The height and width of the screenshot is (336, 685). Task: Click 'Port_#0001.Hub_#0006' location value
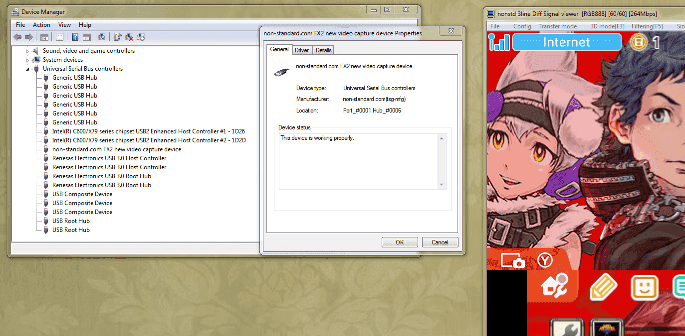(x=372, y=111)
